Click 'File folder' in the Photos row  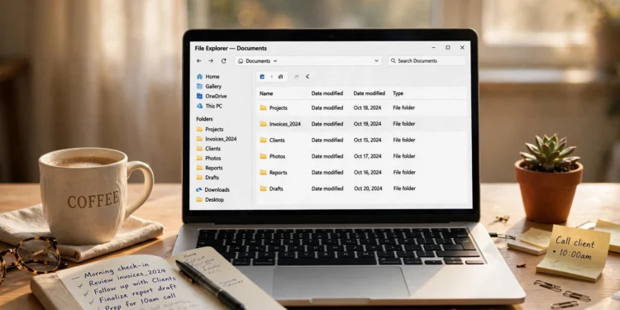[404, 156]
